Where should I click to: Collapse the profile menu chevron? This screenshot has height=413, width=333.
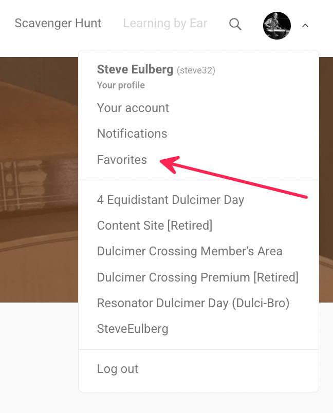tap(305, 25)
